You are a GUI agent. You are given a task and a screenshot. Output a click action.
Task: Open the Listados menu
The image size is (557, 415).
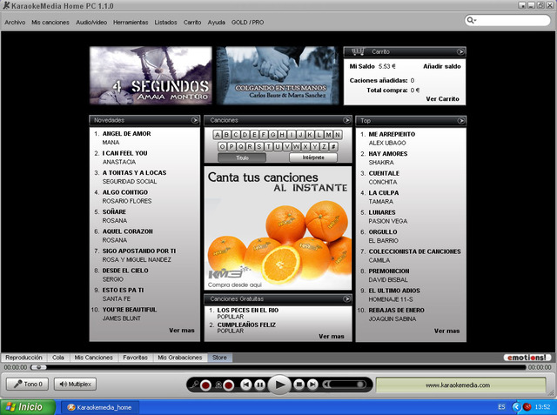(165, 22)
